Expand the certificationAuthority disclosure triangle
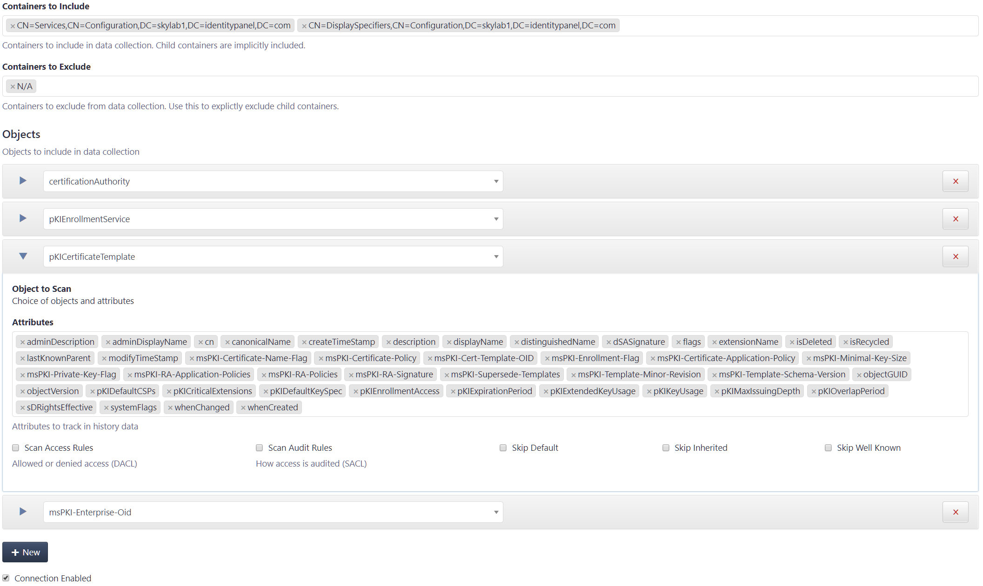 coord(22,181)
